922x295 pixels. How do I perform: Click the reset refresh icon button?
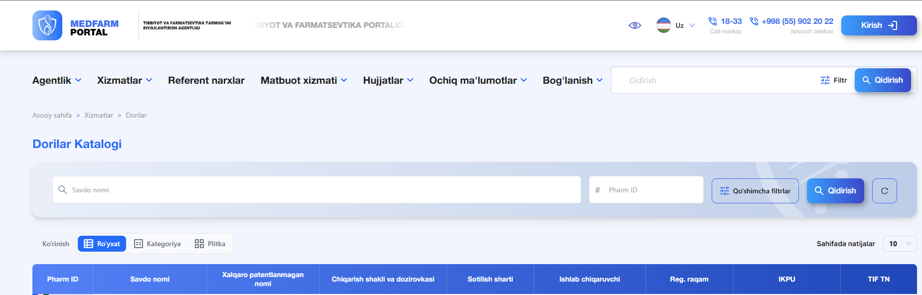[885, 191]
